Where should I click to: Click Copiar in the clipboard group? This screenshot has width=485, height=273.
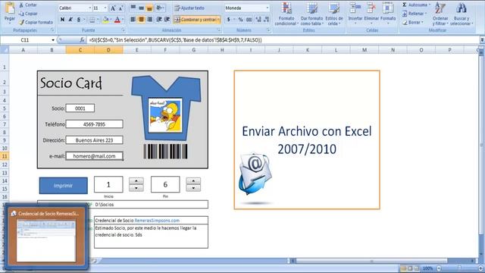[28, 14]
